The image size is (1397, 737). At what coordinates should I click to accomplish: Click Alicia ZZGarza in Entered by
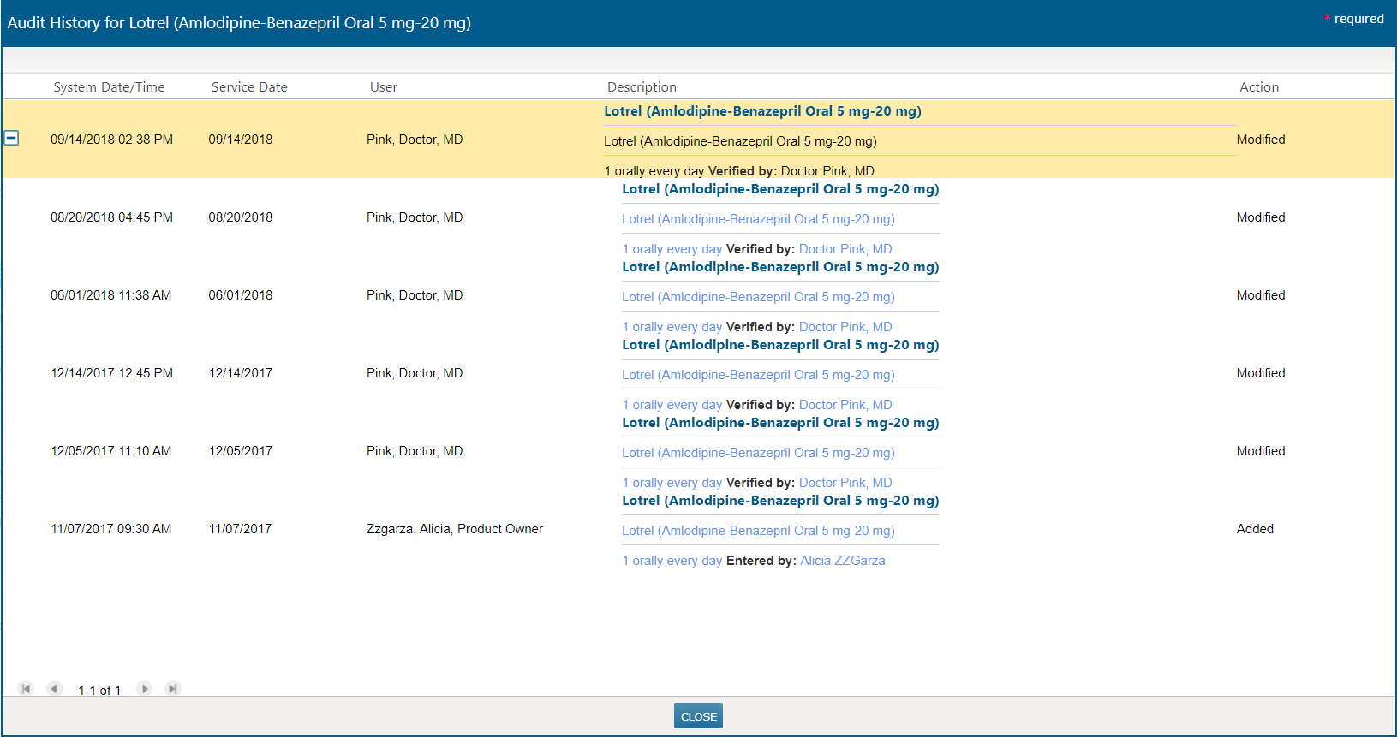[x=842, y=561]
